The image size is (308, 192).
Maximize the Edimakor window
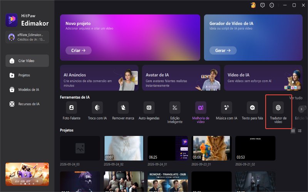coord(294,5)
